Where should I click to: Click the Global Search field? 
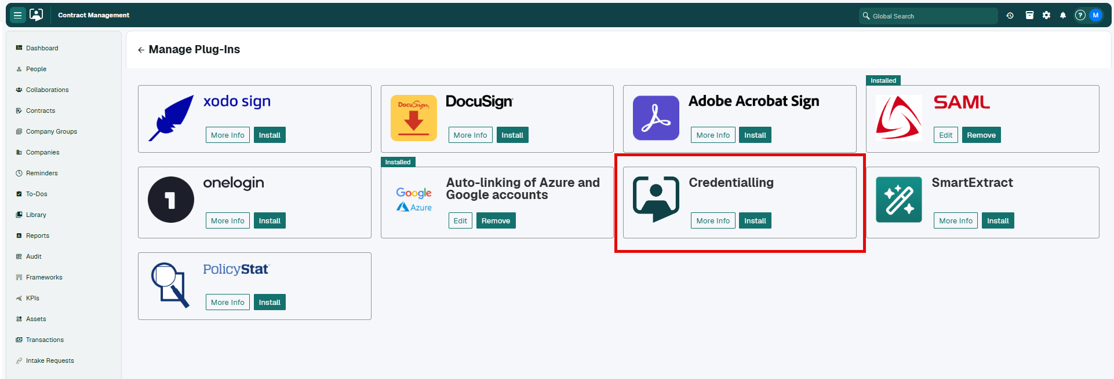click(928, 16)
